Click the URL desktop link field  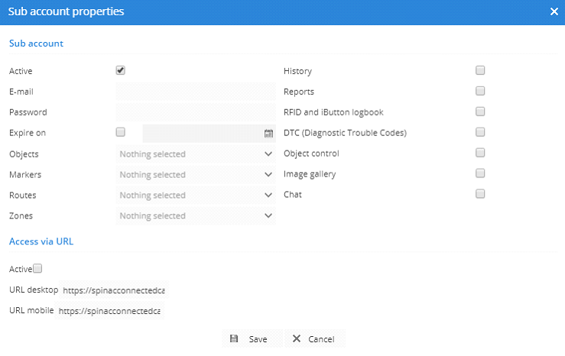point(115,290)
